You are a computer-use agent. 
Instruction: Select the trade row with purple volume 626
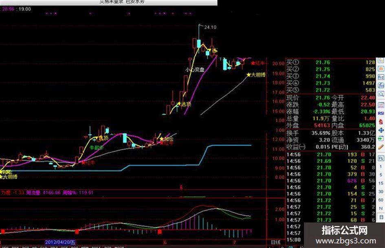coord(330,181)
